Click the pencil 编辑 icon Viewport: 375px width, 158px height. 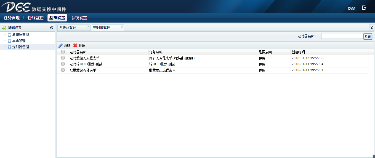pyautogui.click(x=60, y=46)
